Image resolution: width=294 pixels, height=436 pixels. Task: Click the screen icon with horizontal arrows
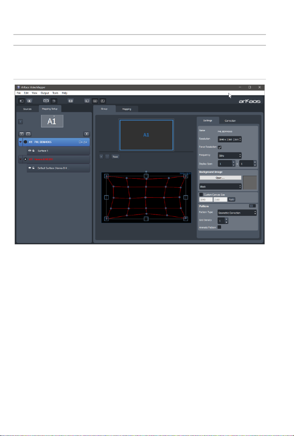pos(95,101)
